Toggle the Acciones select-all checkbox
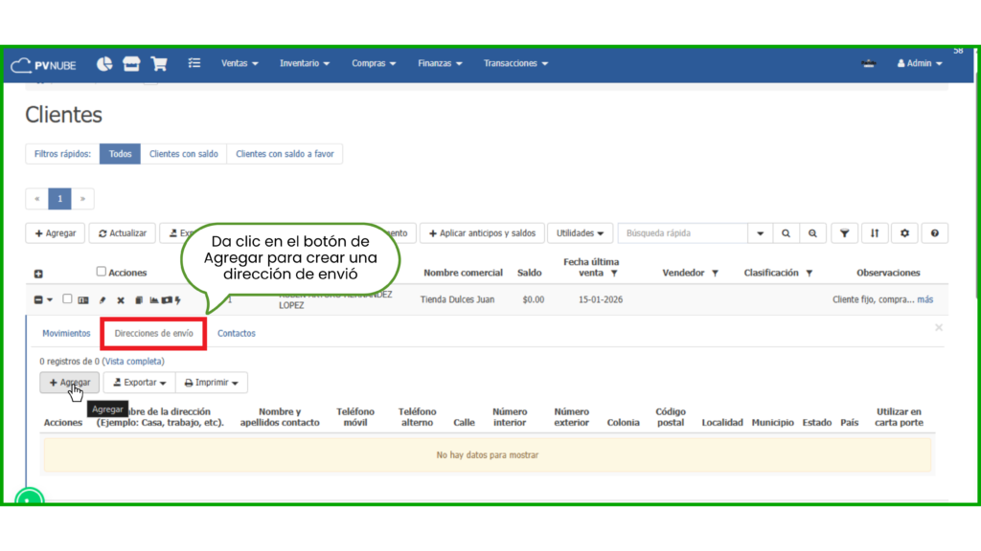981x551 pixels. pos(102,272)
